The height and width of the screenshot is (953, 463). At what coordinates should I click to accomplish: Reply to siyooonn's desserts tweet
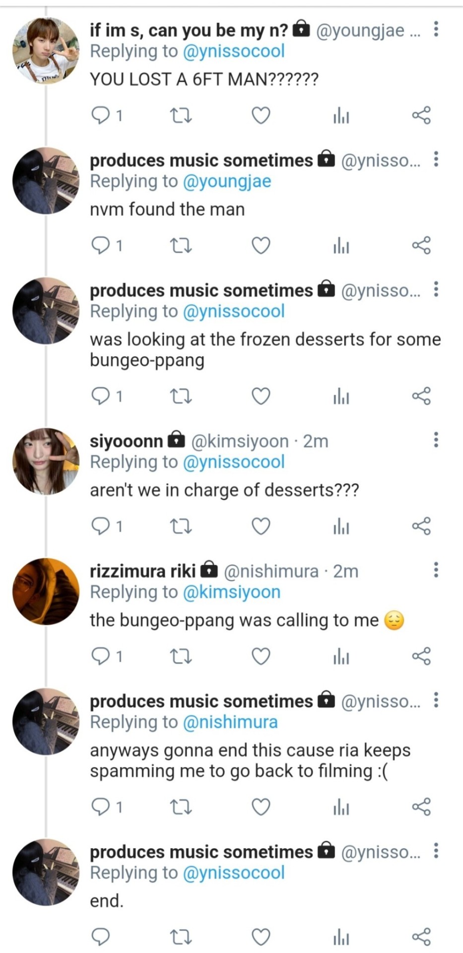click(101, 526)
